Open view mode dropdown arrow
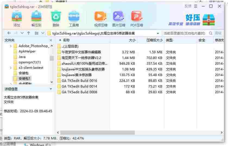The height and width of the screenshot is (146, 228). 43,33
